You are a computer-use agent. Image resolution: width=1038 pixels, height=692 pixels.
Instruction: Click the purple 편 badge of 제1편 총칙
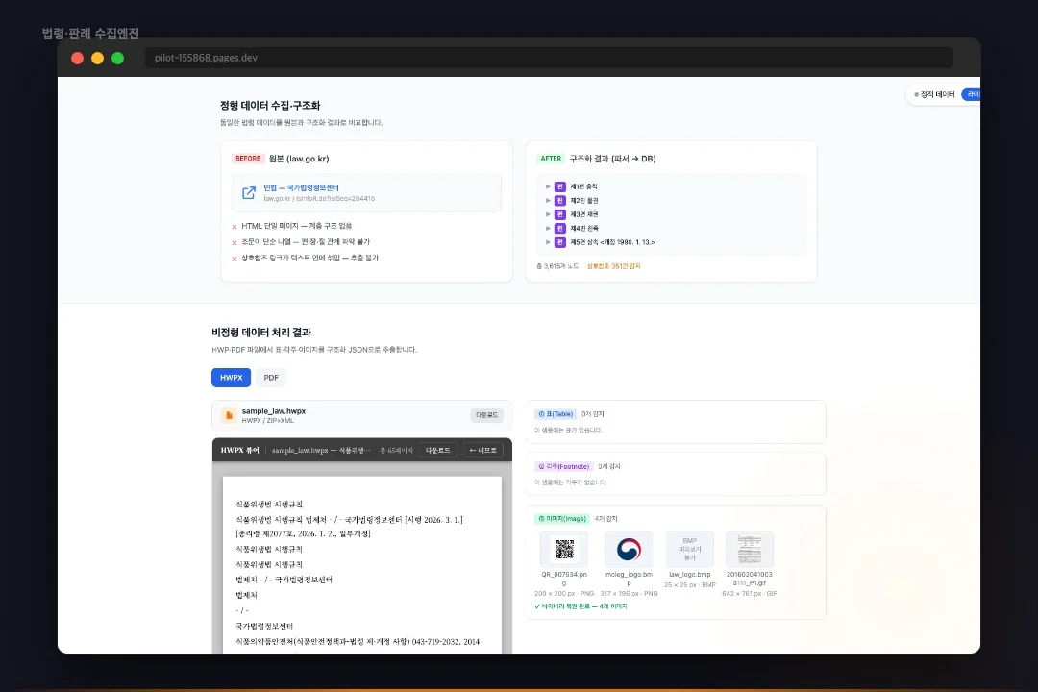560,186
